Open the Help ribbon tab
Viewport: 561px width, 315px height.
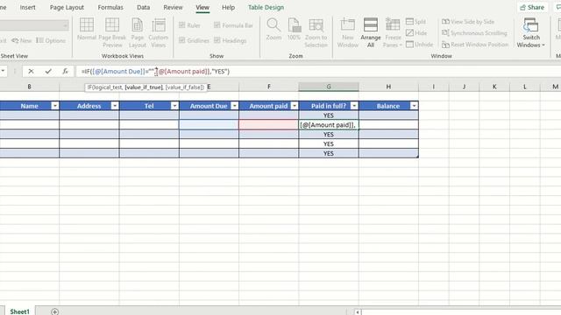pos(228,7)
